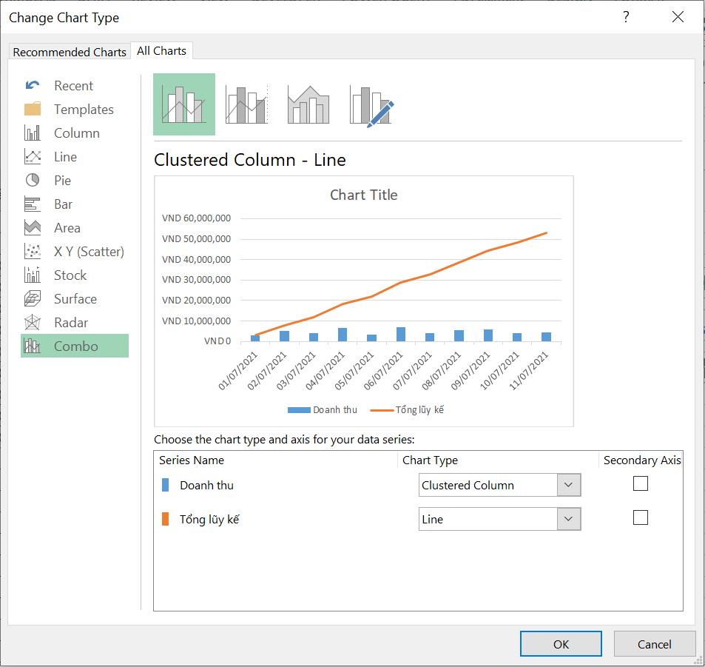The width and height of the screenshot is (705, 667).
Task: Check Secondary Axis for Tổng lũy kế series
Action: 639,517
